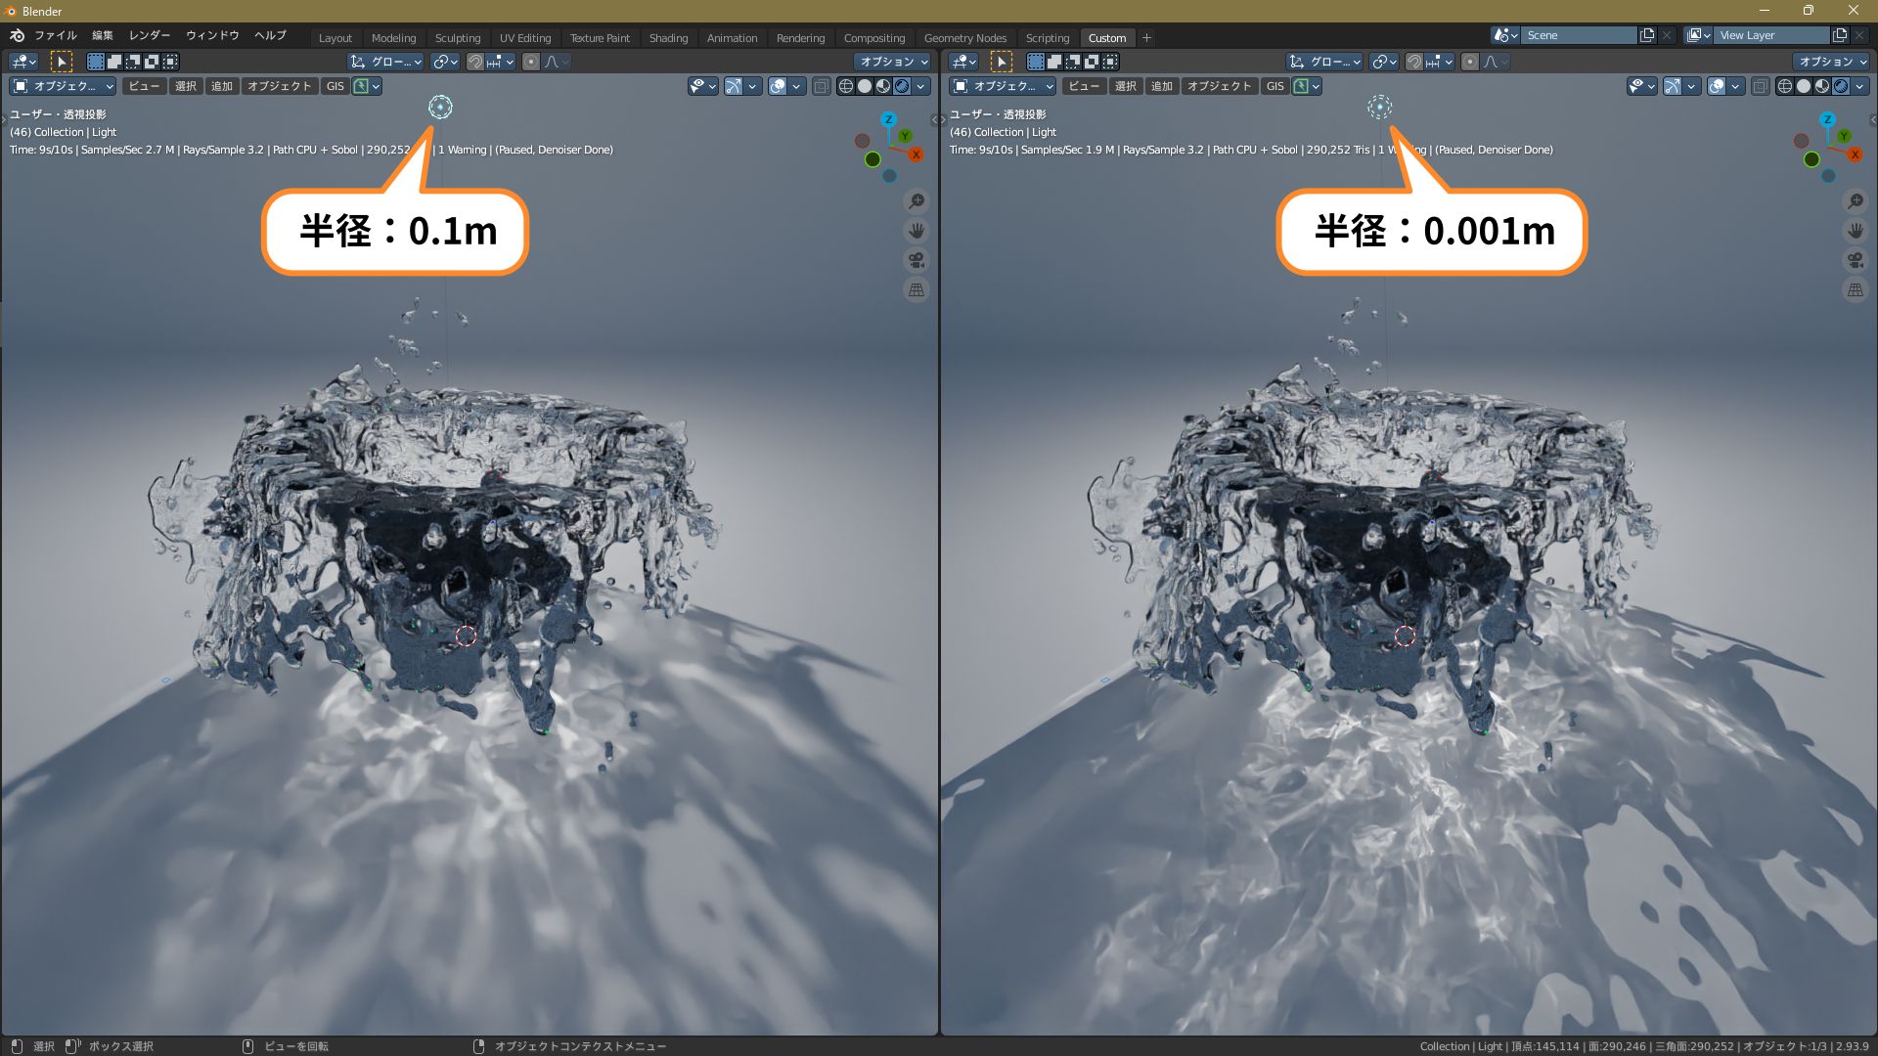Click the tweak select tool icon in left header
The height and width of the screenshot is (1056, 1878).
click(x=61, y=62)
